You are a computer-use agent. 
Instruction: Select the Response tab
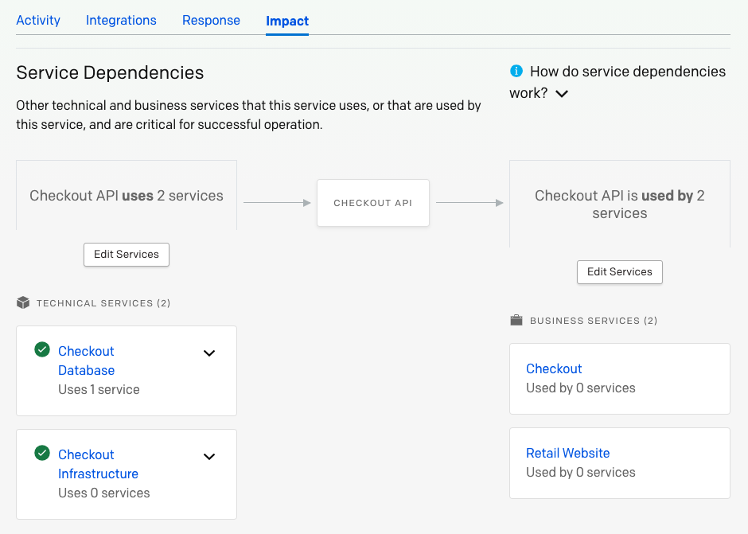211,20
